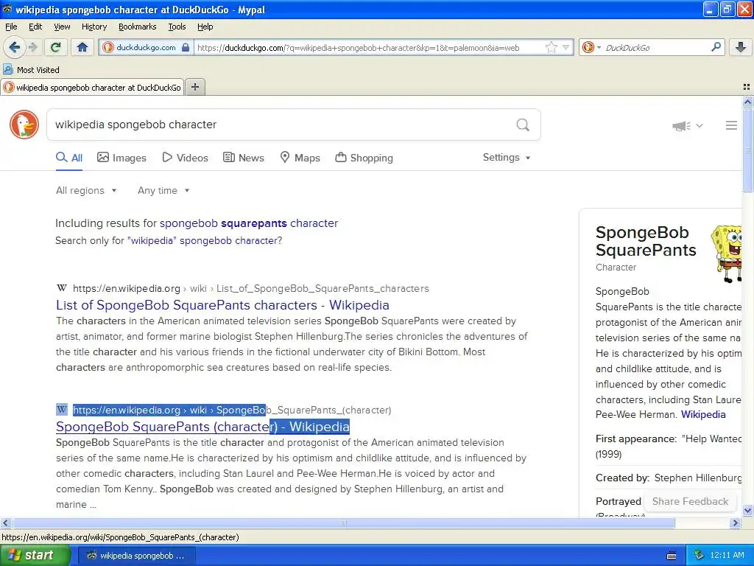Click the tab groups grid icon
Screen dimensions: 754x566
coord(747,87)
